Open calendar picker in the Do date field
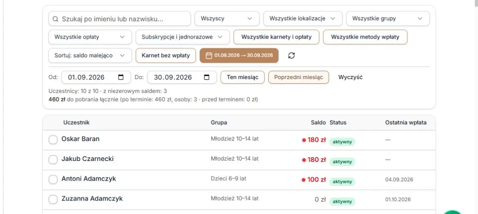The height and width of the screenshot is (214, 478). click(x=207, y=77)
